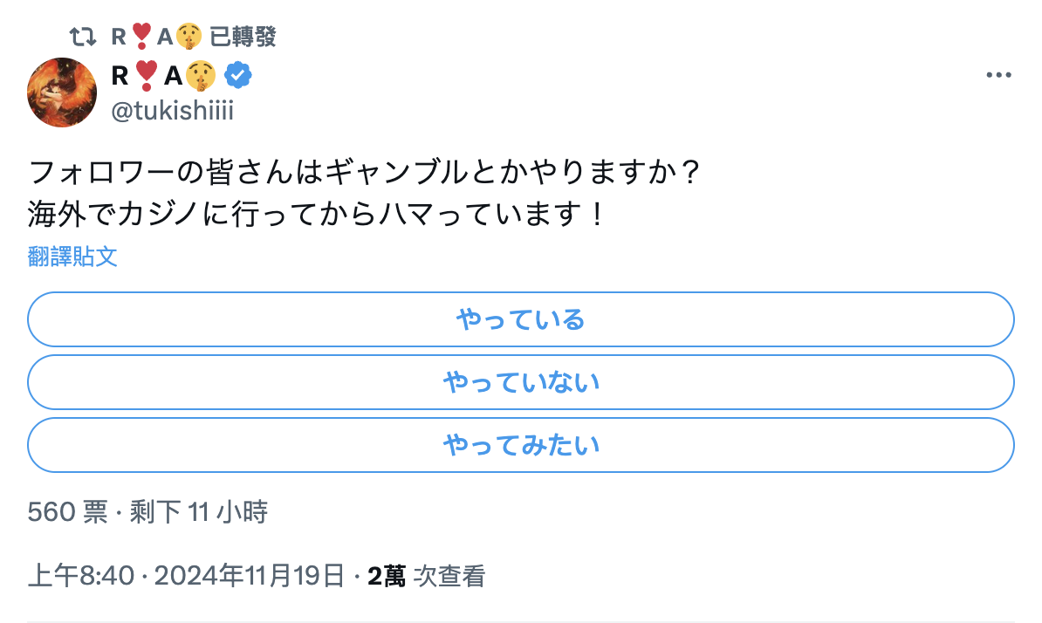Viewport: 1042px width, 623px height.
Task: Click the blue verified badge
Action: pyautogui.click(x=238, y=77)
